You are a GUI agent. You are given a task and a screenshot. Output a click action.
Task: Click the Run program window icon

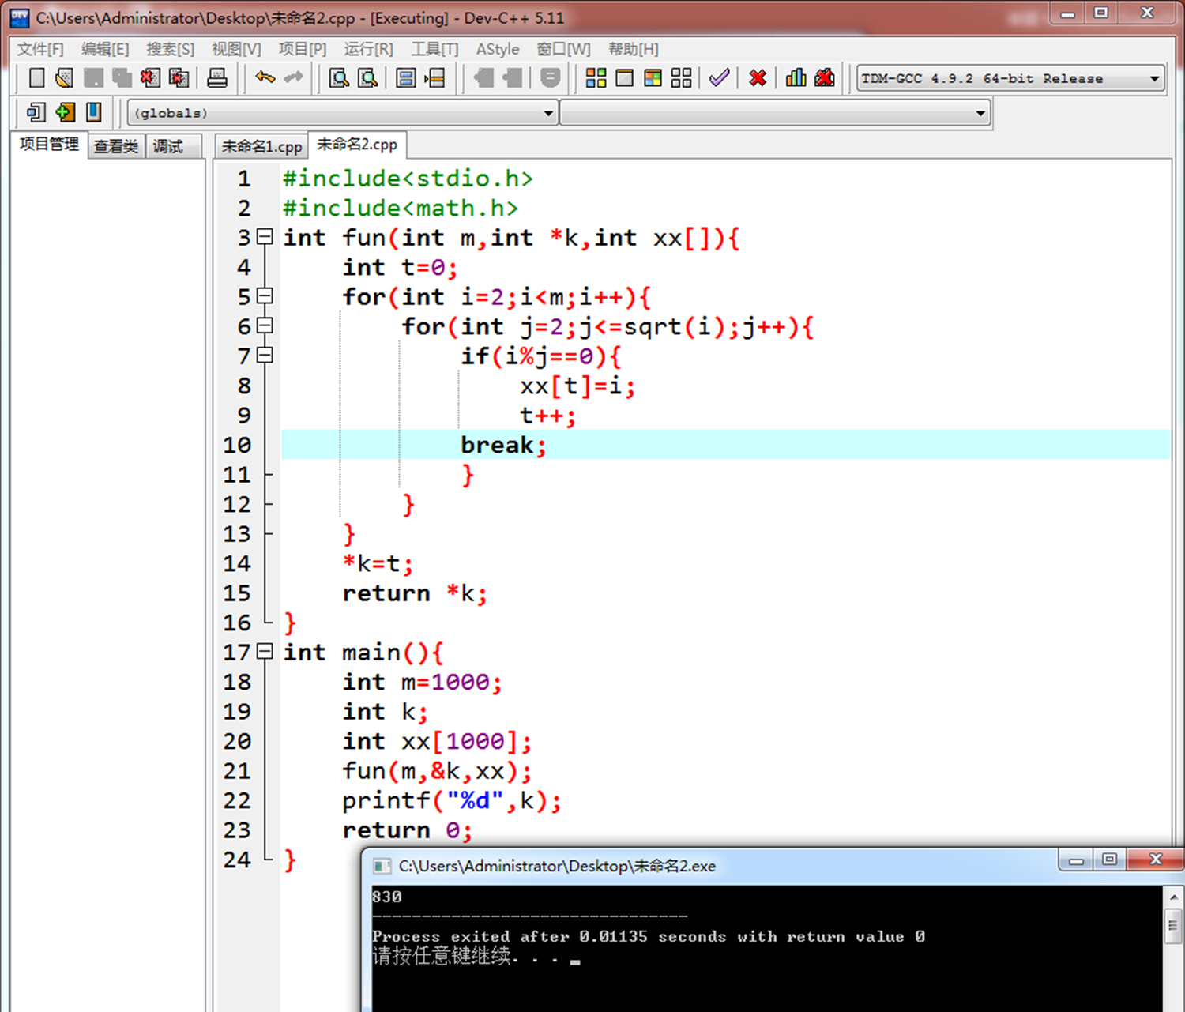click(x=625, y=77)
